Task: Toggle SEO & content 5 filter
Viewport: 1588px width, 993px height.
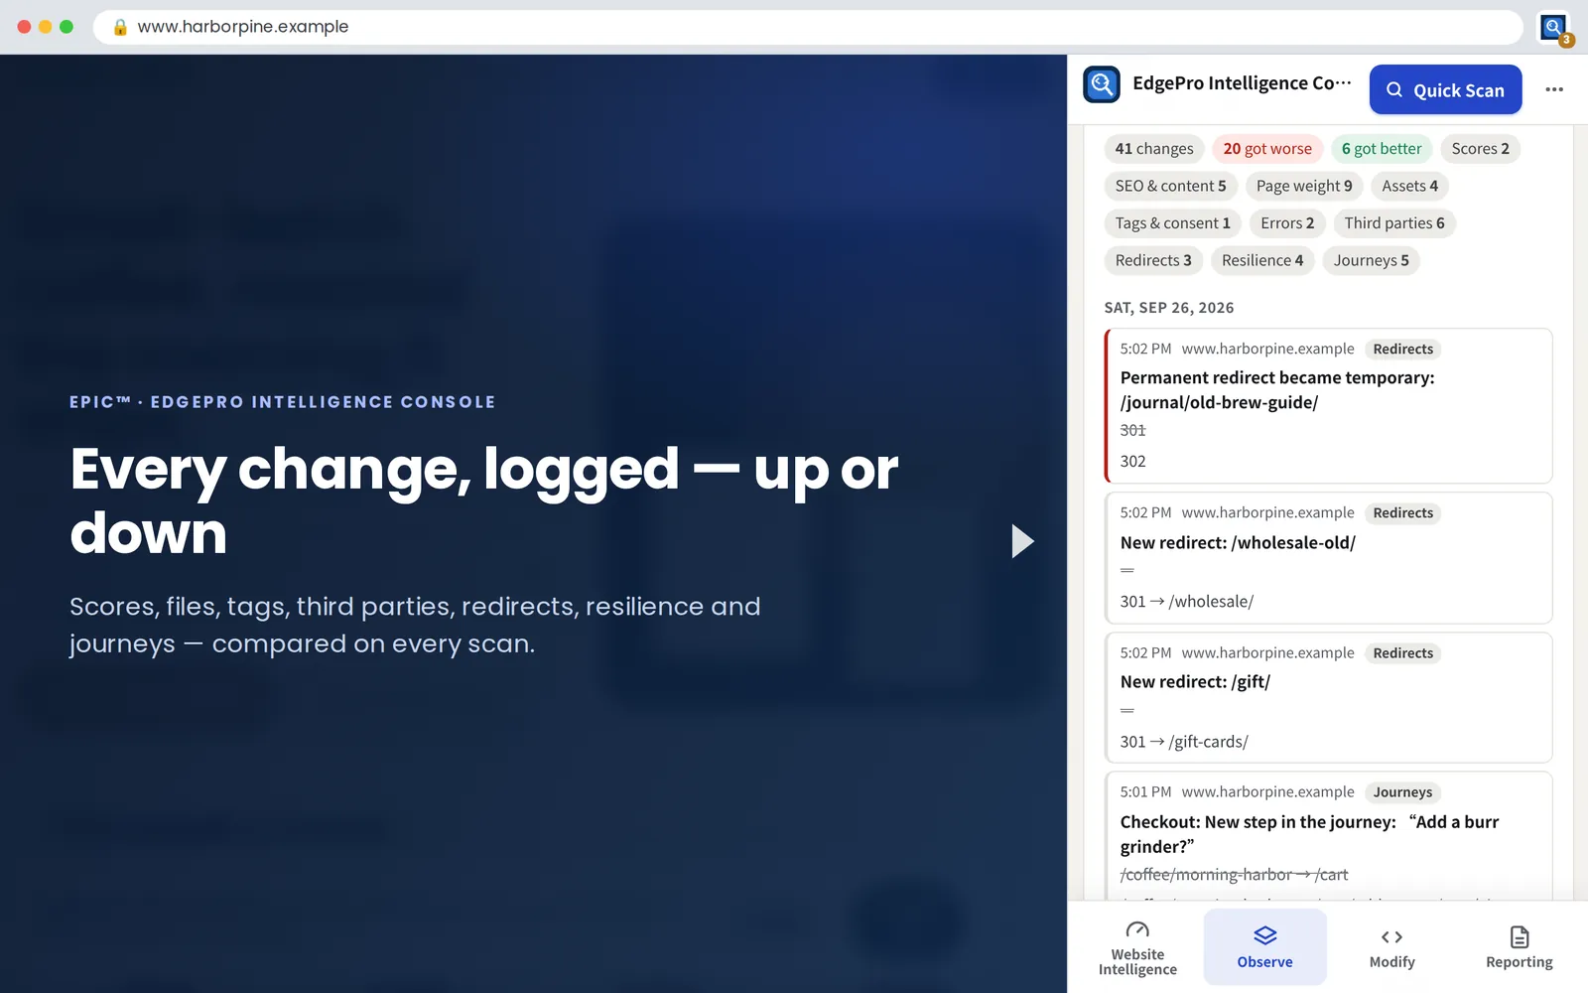Action: (x=1170, y=186)
